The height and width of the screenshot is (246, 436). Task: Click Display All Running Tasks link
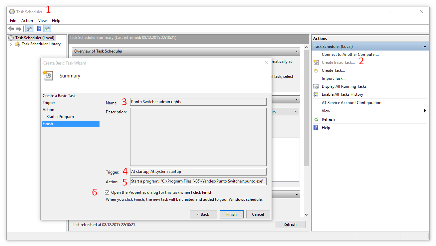tap(344, 86)
